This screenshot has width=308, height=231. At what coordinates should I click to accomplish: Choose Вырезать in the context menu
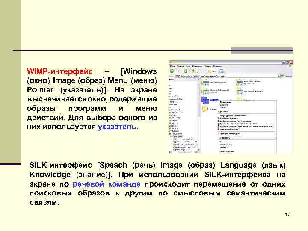[224, 142]
